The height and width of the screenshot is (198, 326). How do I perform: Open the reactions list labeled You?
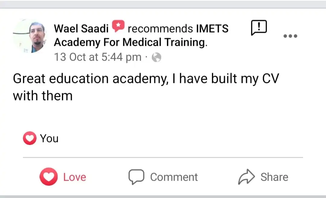tap(49, 139)
